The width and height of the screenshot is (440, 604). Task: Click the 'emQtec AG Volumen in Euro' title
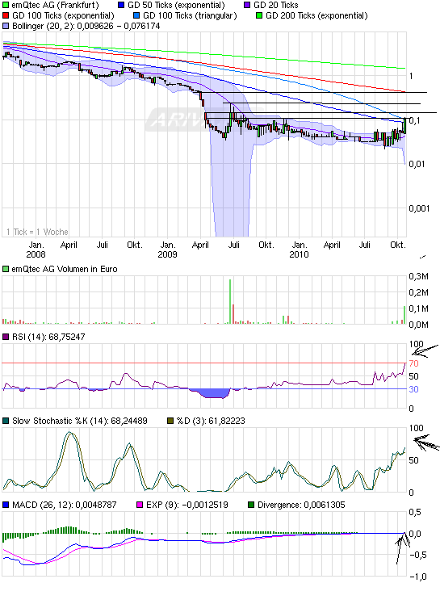65,269
